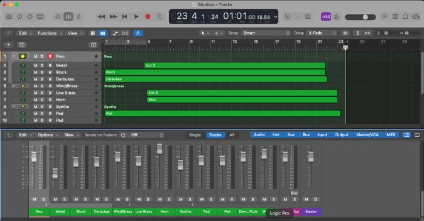Duplicate track button next to plus
The width and height of the screenshot is (424, 221).
tap(22, 45)
